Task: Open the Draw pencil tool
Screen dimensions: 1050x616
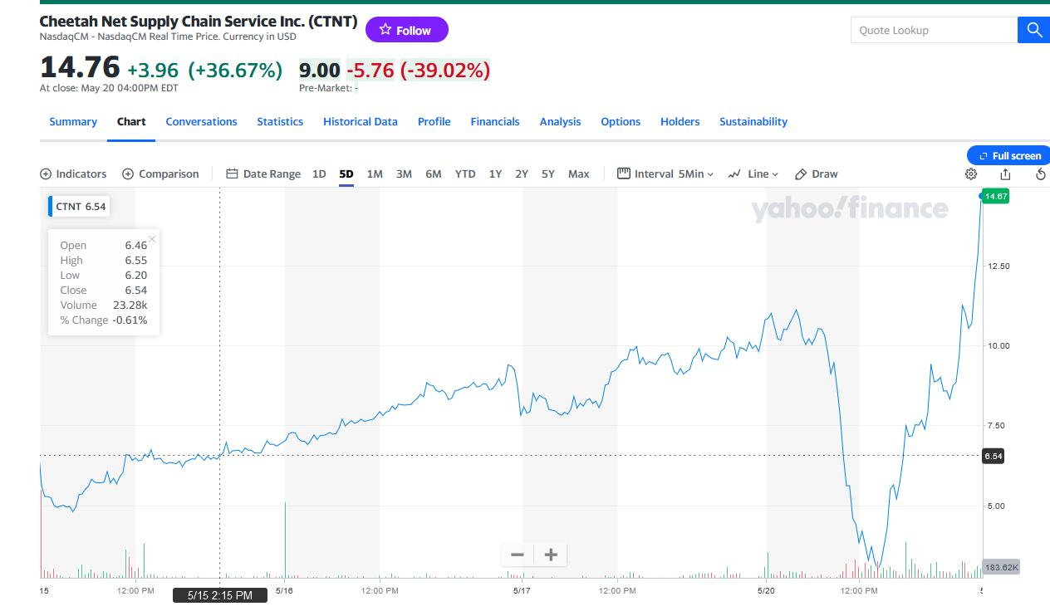Action: point(817,174)
